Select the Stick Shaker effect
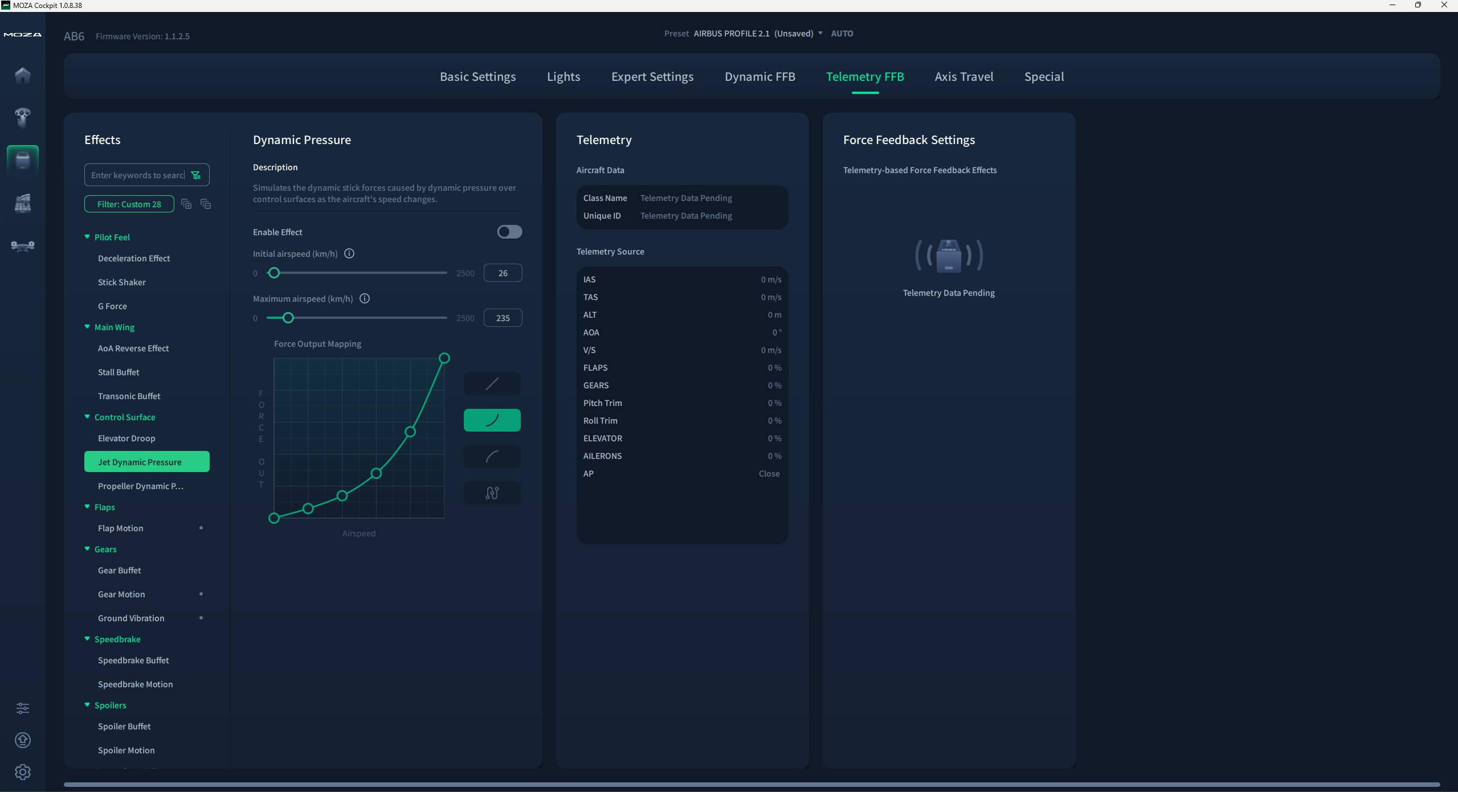1458x792 pixels. tap(122, 282)
